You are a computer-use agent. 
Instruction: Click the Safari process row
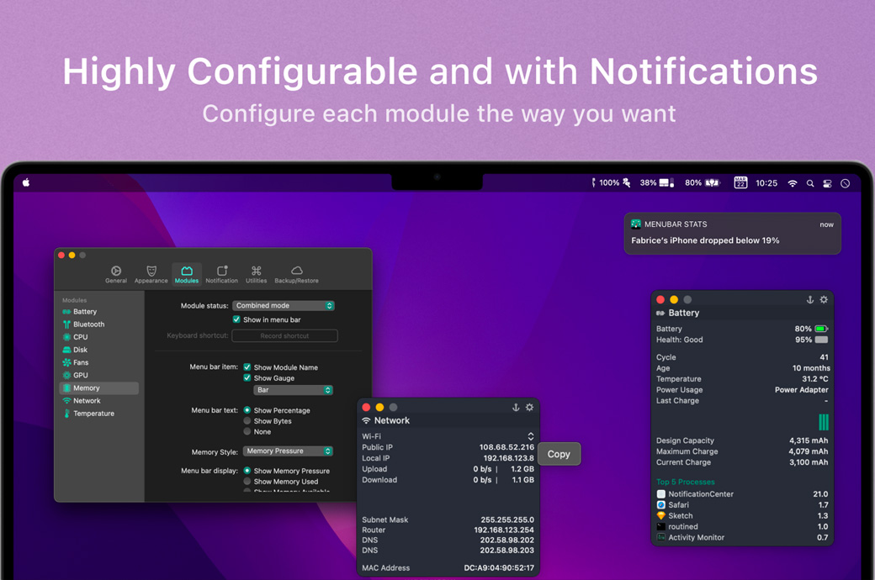point(742,504)
